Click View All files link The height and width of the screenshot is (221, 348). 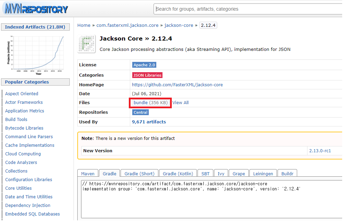180,103
